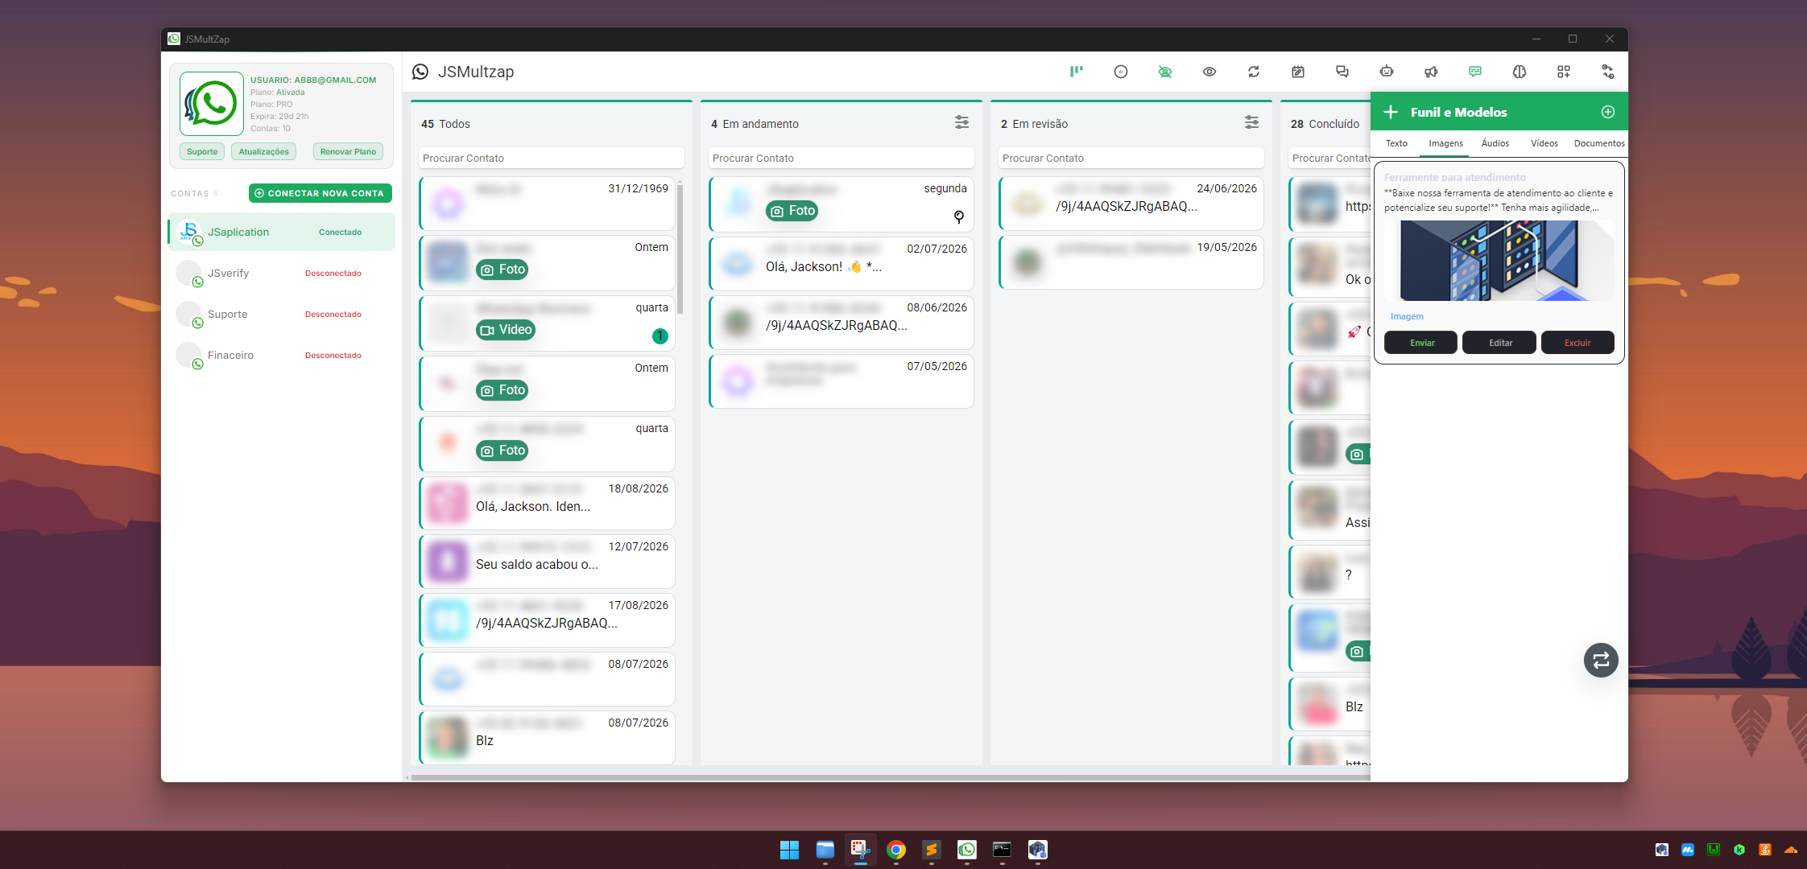Select the Finaceiro account
Image resolution: width=1807 pixels, height=869 pixels.
point(281,356)
